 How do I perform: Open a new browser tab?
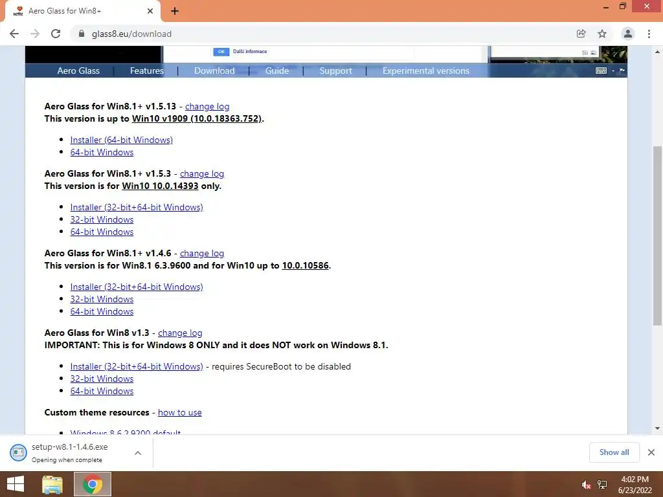point(175,11)
